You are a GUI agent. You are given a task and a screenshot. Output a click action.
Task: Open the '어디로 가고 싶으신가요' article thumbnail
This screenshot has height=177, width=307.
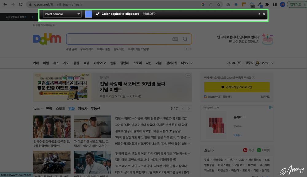[92, 127]
